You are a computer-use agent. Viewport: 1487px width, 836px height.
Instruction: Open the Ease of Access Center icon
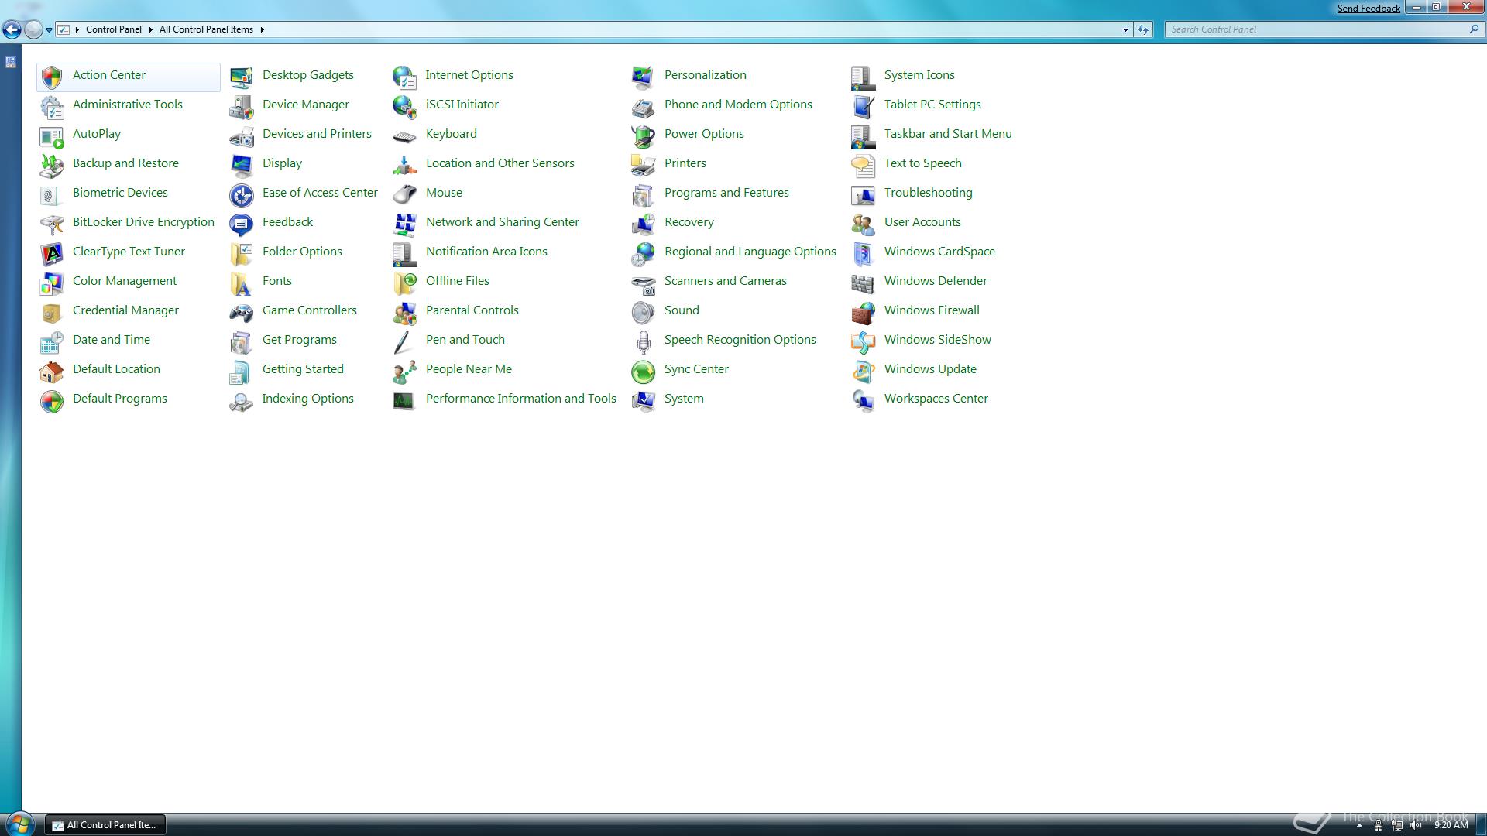click(x=242, y=194)
